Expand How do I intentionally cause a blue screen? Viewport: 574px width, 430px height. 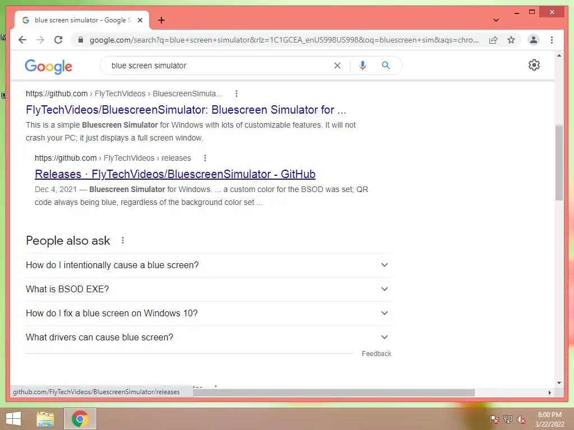click(208, 265)
